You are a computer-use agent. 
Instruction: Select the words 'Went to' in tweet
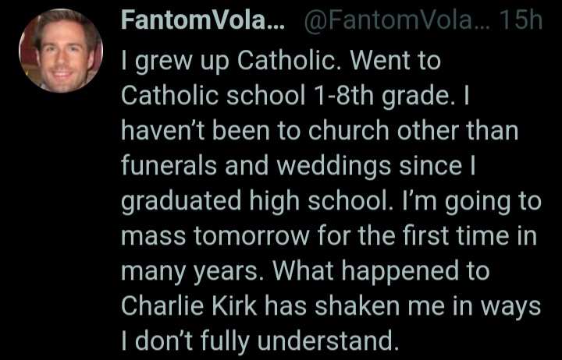click(395, 60)
